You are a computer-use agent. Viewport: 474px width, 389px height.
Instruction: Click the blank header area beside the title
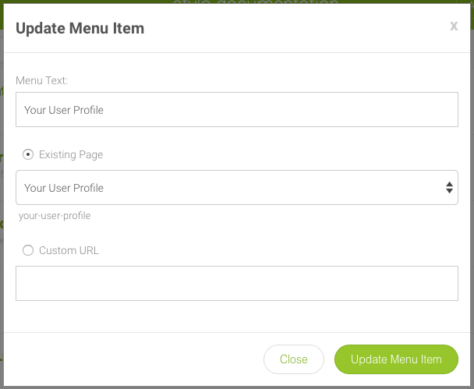pyautogui.click(x=296, y=28)
